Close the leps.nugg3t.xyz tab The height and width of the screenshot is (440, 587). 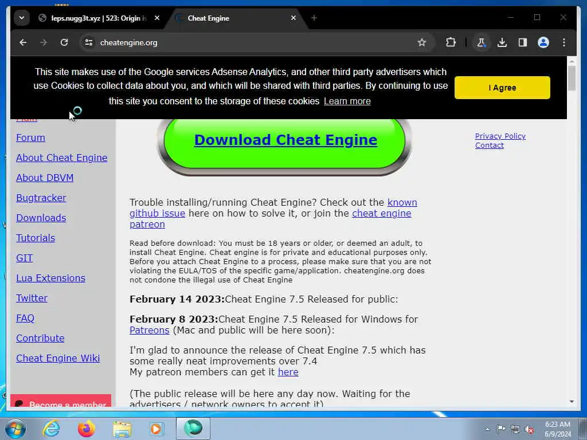[x=157, y=18]
